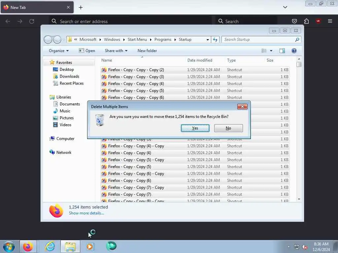Open Pictures library
This screenshot has width=338, height=253.
(x=67, y=118)
